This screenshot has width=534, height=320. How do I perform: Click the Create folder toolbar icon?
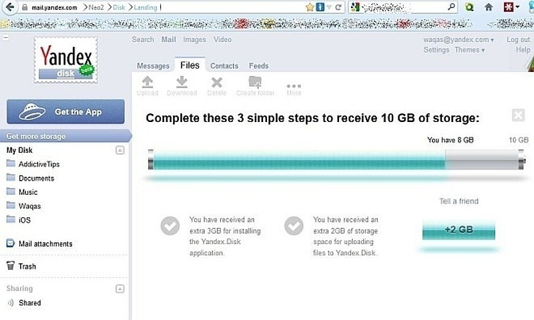tap(255, 82)
